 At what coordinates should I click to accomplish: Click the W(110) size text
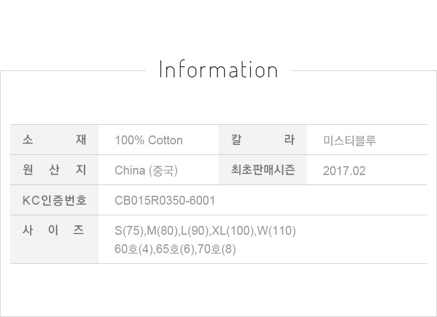pyautogui.click(x=276, y=231)
